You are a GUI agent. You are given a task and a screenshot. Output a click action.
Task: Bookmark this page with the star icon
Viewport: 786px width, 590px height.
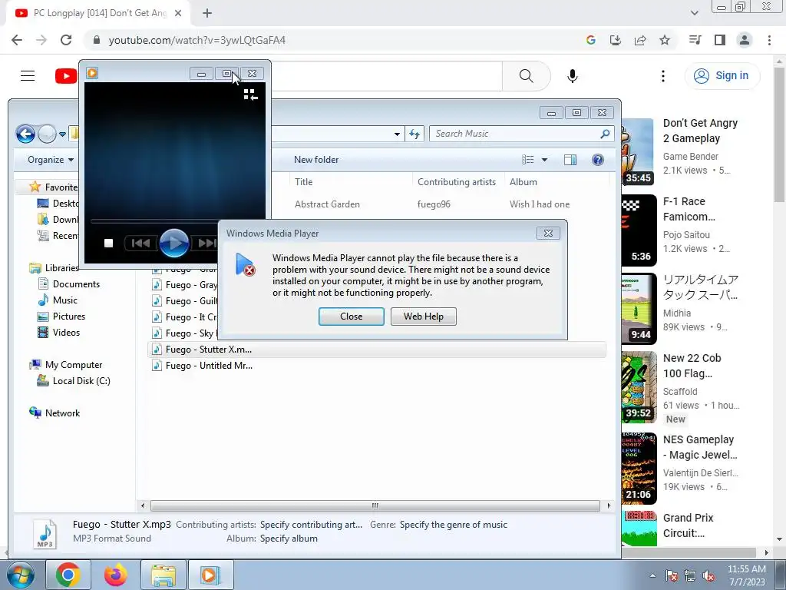click(665, 40)
